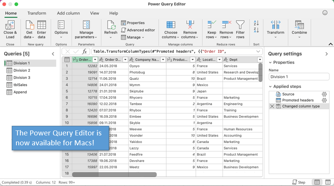Refresh the query preview
Image resolution: width=334 pixels, height=186 pixels.
pos(111,25)
